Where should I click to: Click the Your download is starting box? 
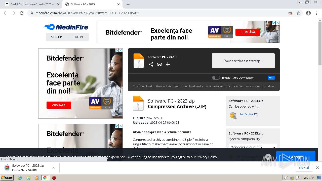click(243, 61)
